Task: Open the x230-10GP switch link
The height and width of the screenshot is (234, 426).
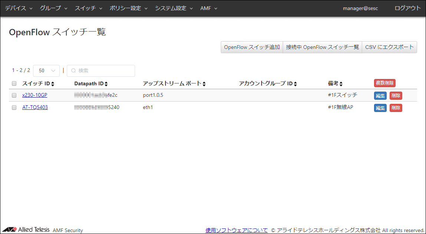Action: [x=35, y=95]
